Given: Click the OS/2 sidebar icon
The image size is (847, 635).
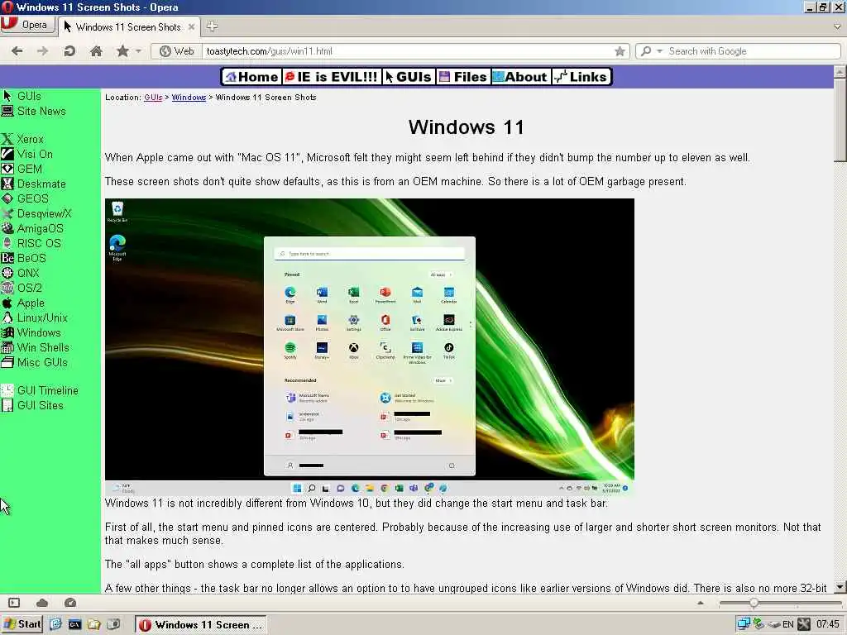Looking at the screenshot, I should pos(7,288).
